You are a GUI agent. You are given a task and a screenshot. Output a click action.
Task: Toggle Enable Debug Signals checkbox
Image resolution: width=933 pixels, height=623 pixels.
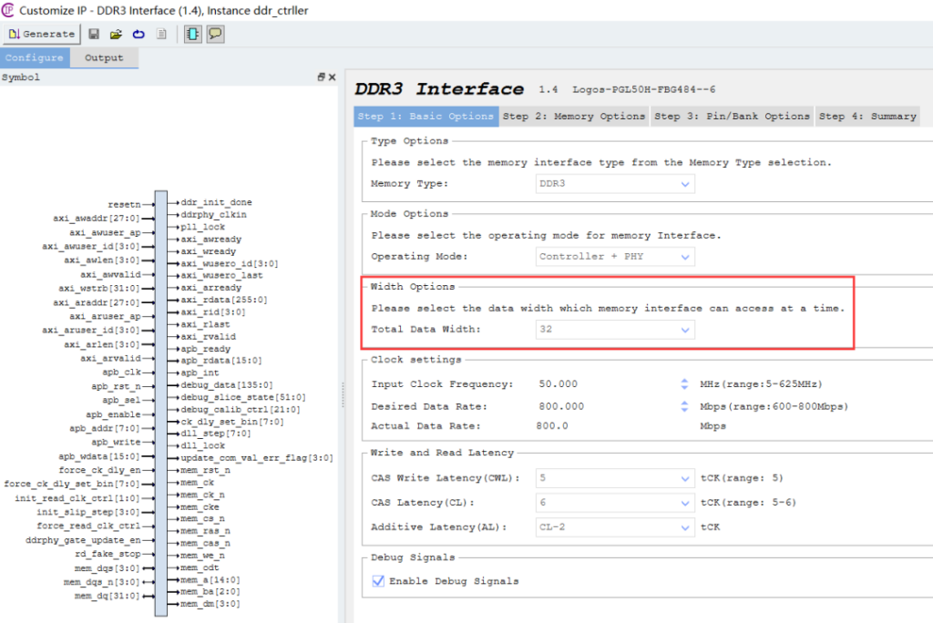coord(378,581)
